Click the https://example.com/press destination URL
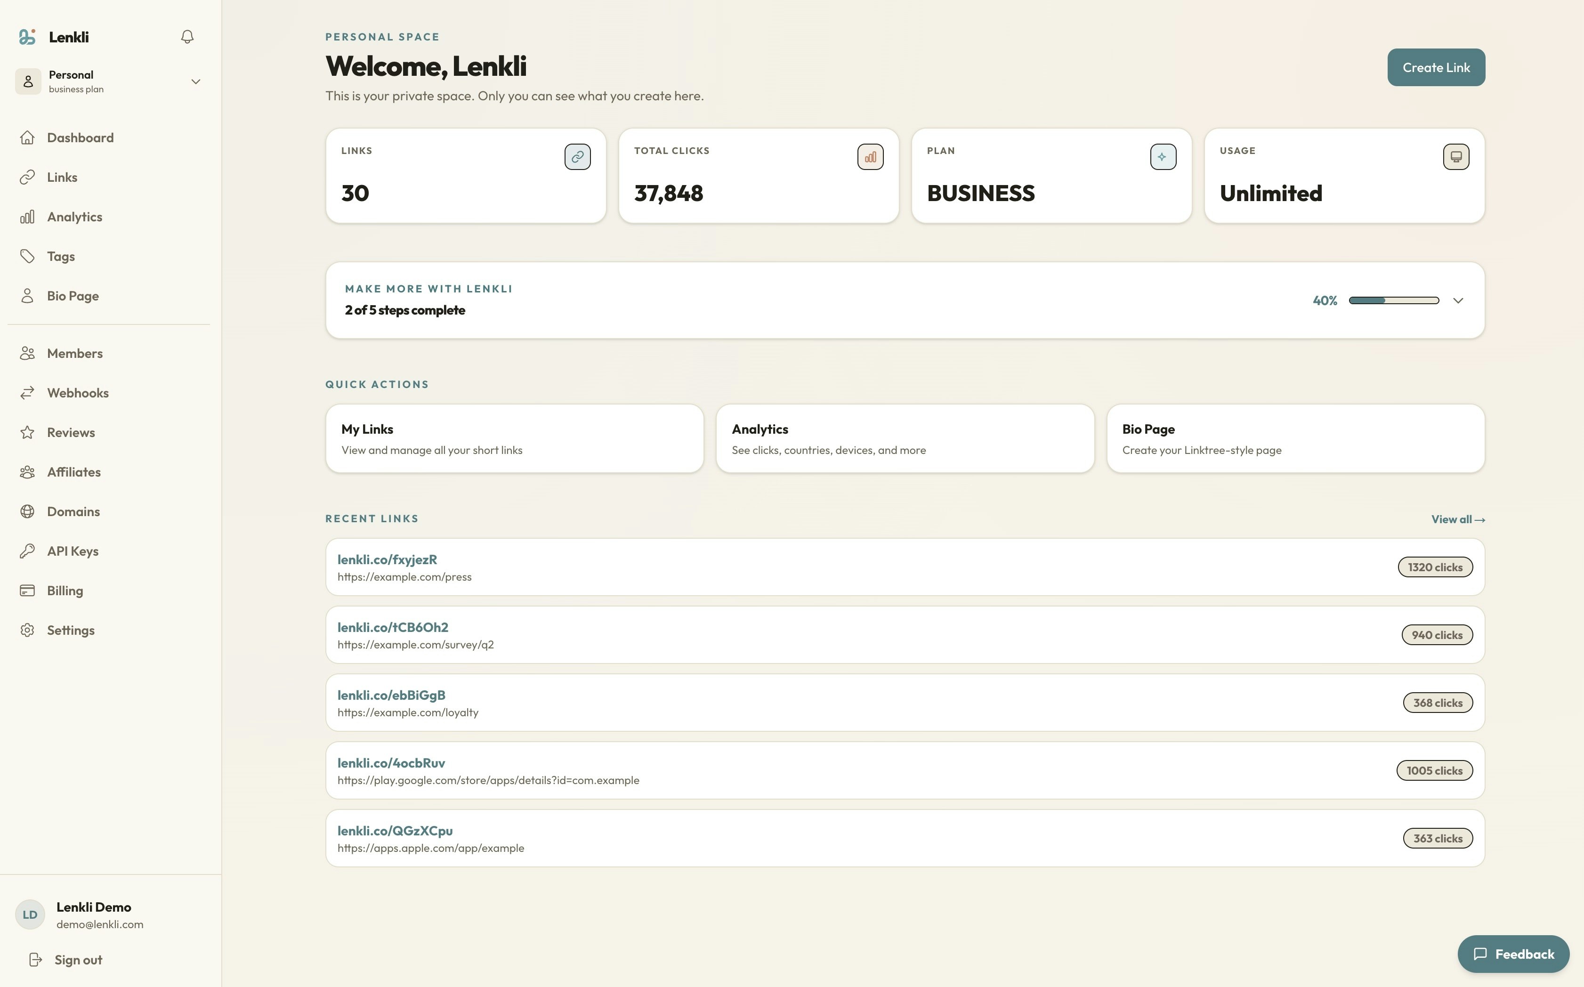The image size is (1584, 987). tap(404, 577)
